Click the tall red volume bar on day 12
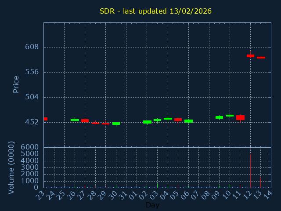 [x=250, y=171]
